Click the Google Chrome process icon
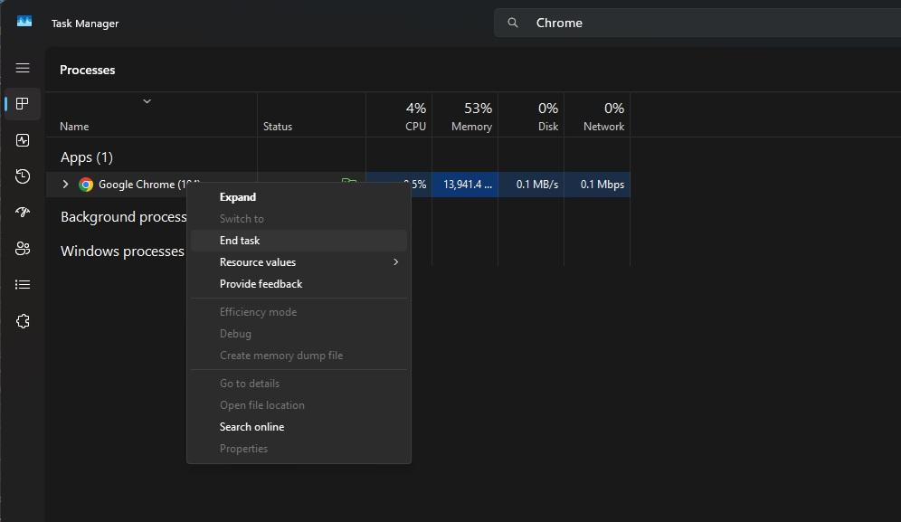This screenshot has width=901, height=522. [x=85, y=184]
